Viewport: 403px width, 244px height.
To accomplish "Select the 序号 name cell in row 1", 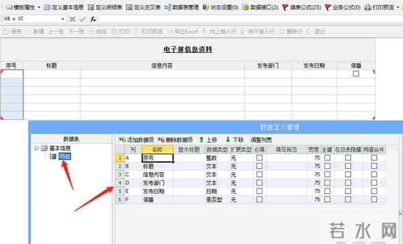I will (x=157, y=158).
